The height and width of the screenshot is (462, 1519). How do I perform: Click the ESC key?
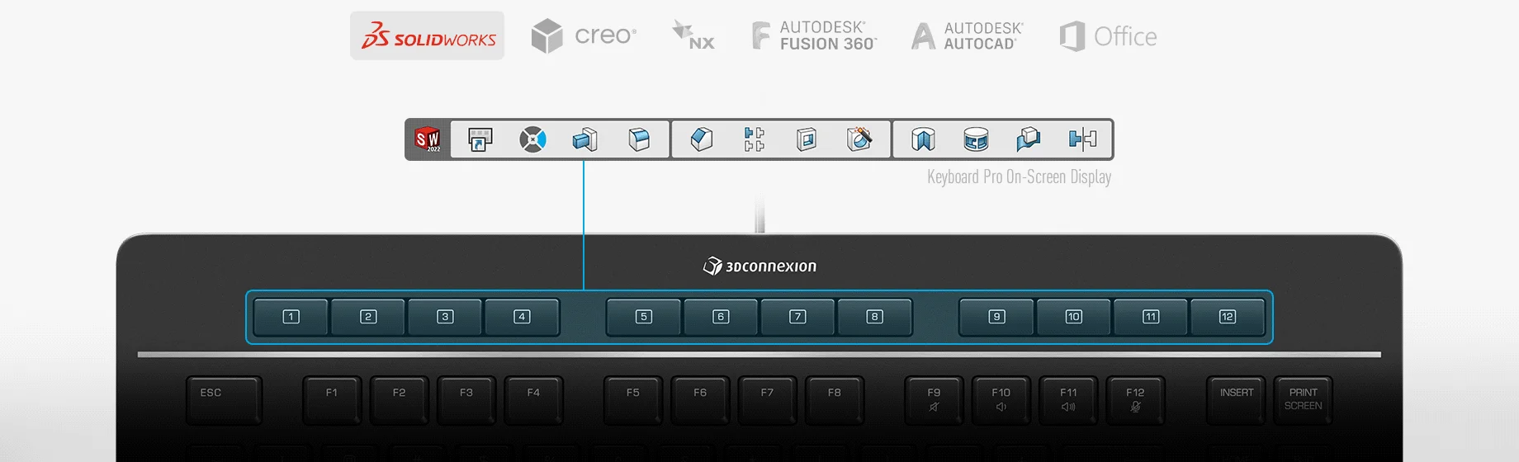pos(224,399)
